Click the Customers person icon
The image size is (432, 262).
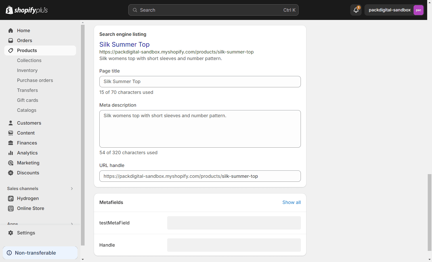[x=11, y=123]
